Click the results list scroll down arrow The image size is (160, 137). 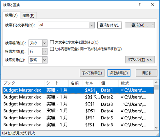tap(157, 128)
